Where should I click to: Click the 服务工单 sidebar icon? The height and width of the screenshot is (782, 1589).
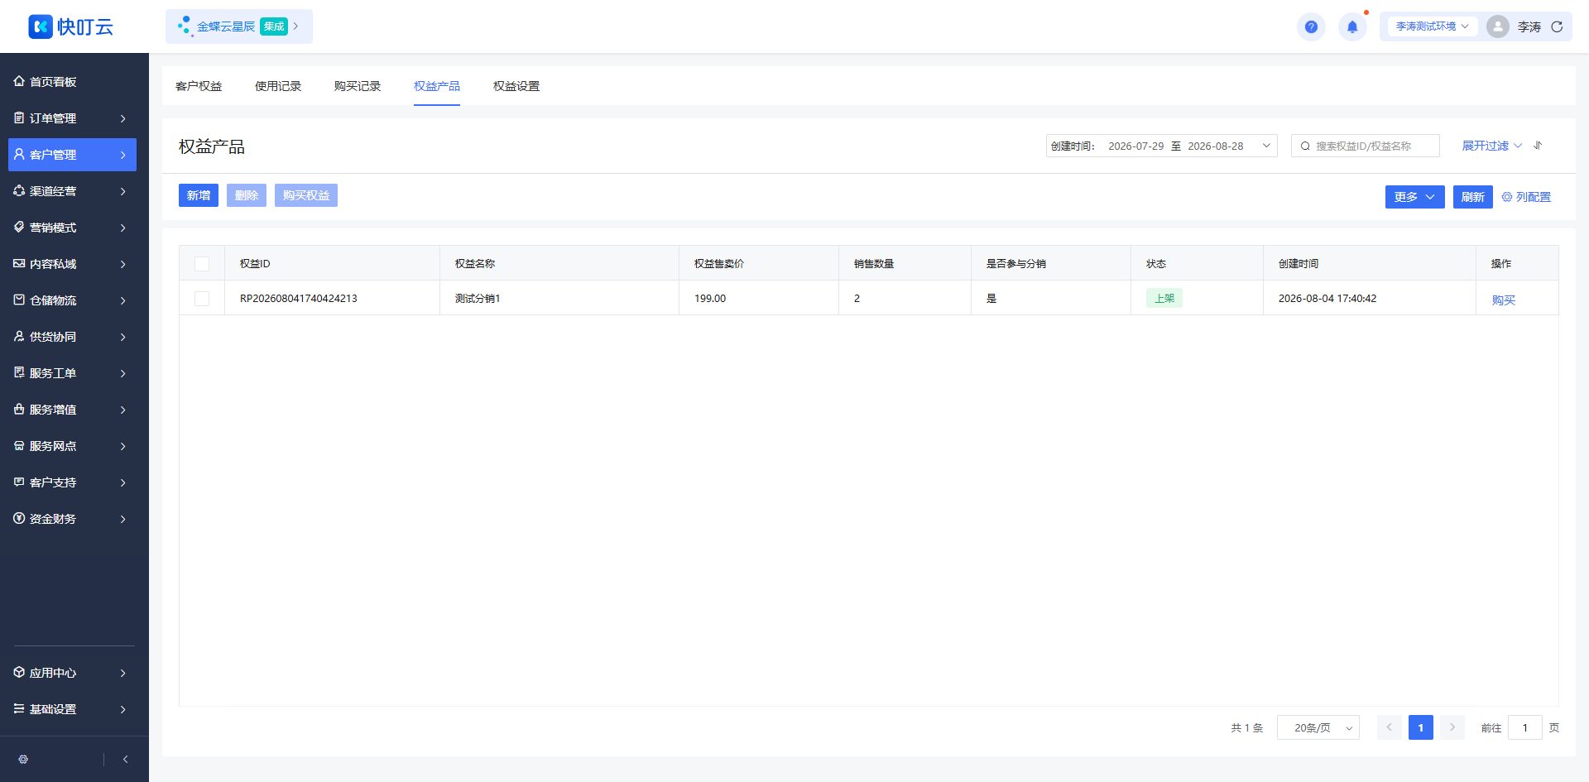[x=19, y=372]
